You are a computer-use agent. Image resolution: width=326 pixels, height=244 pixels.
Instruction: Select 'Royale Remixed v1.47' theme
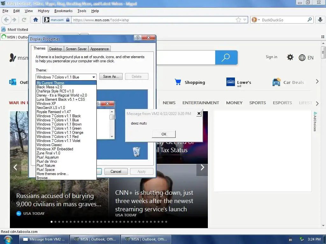click(x=66, y=112)
